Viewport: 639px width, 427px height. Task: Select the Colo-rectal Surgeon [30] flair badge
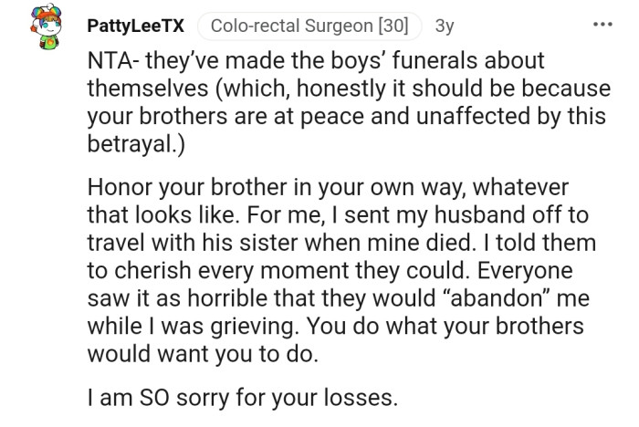pos(309,26)
